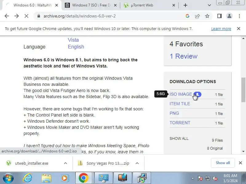Image resolution: width=246 pixels, height=184 pixels.
Task: Launch Internet Explorer from taskbar
Action: (x=27, y=178)
